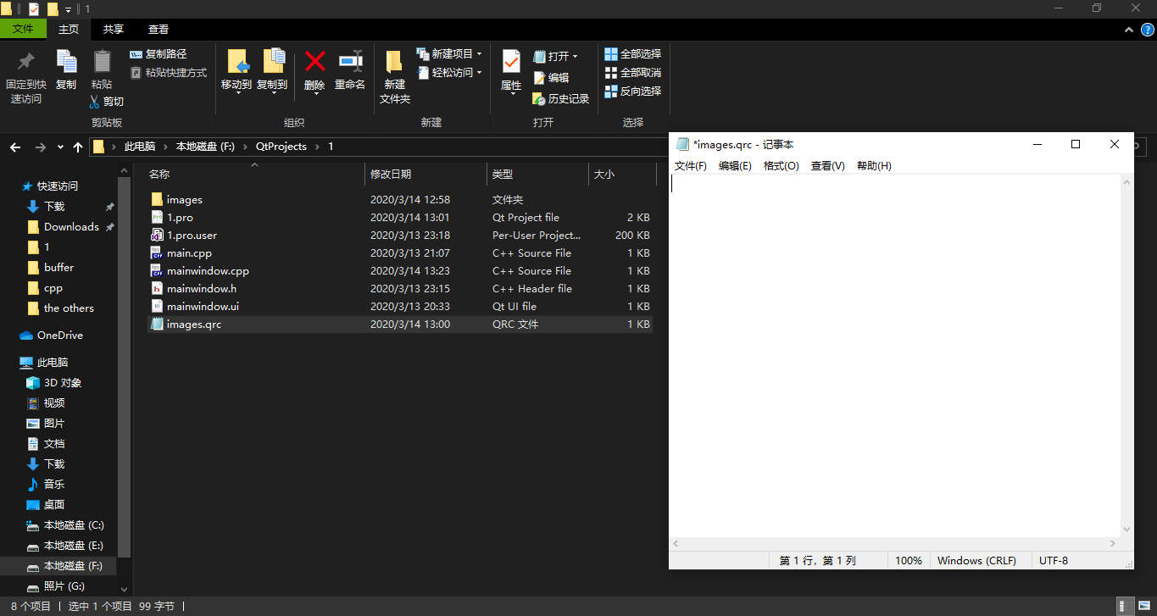This screenshot has height=616, width=1157.
Task: Click Paste shortcut (粘贴快捷方式)
Action: [168, 72]
